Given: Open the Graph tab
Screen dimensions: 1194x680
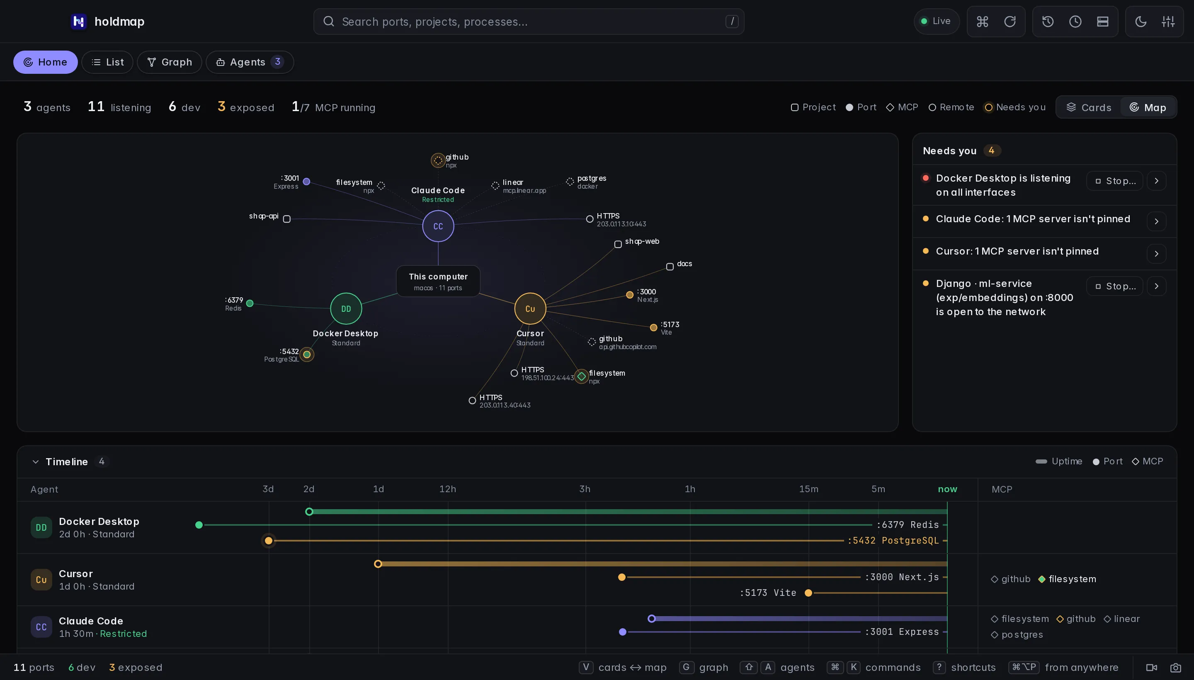Looking at the screenshot, I should point(170,62).
